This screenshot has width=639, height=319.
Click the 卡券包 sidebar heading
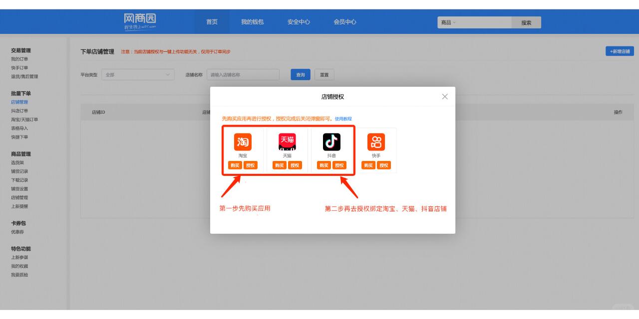point(18,223)
